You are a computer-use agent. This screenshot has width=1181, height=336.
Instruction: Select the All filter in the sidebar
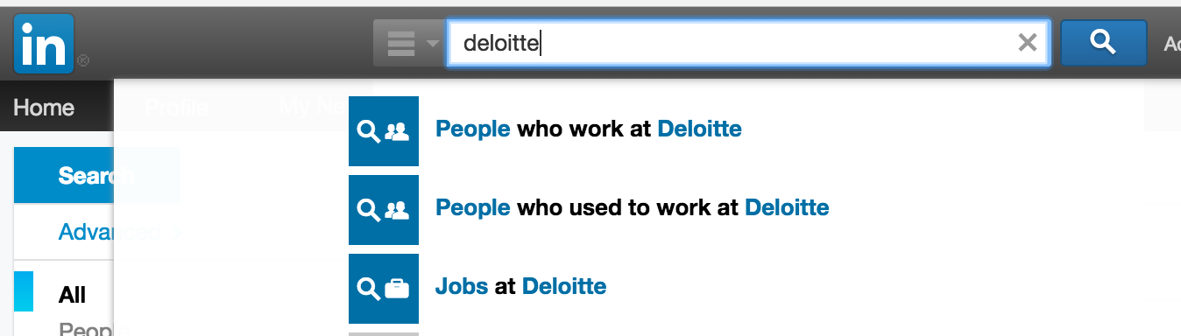pyautogui.click(x=72, y=295)
